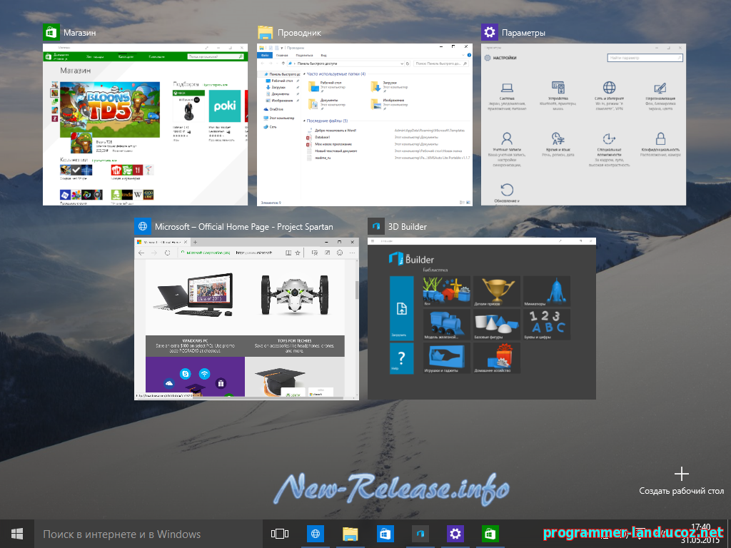Click the 3D Builder icon above its thumbnail
This screenshot has width=731, height=548.
point(376,226)
